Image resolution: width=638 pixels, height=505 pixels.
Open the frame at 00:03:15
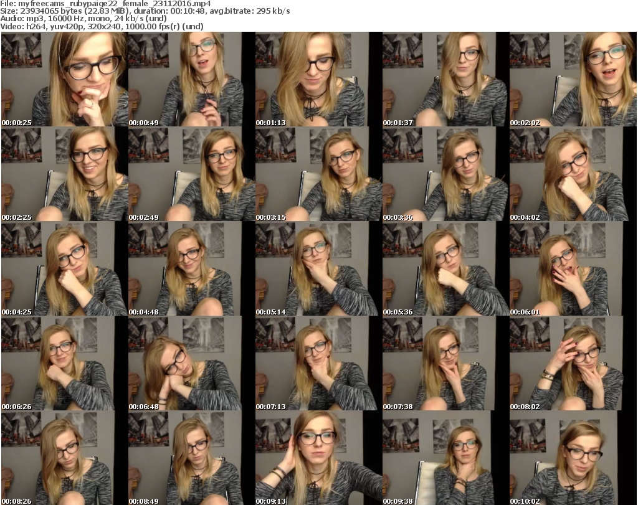coord(318,174)
